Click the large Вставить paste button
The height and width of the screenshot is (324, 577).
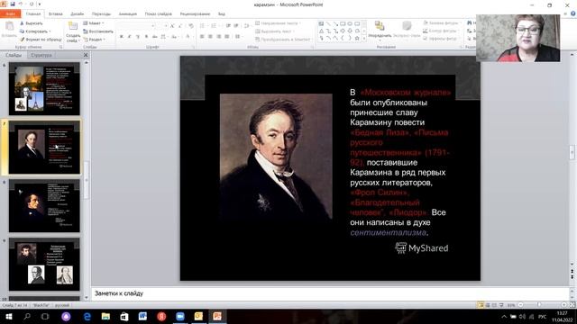click(x=9, y=30)
